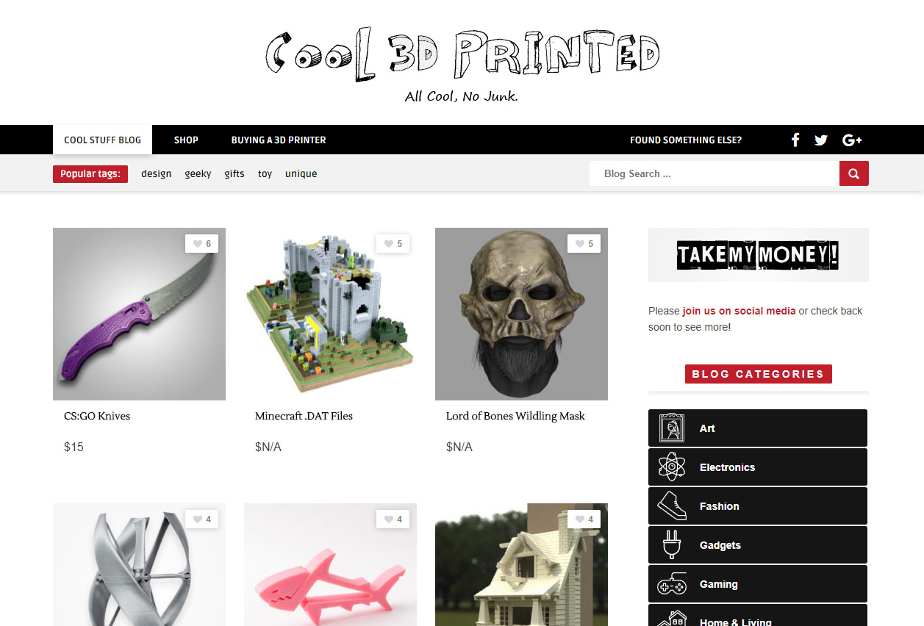Select the Cool Stuff Blog tab
Viewport: 924px width, 626px height.
tap(103, 140)
